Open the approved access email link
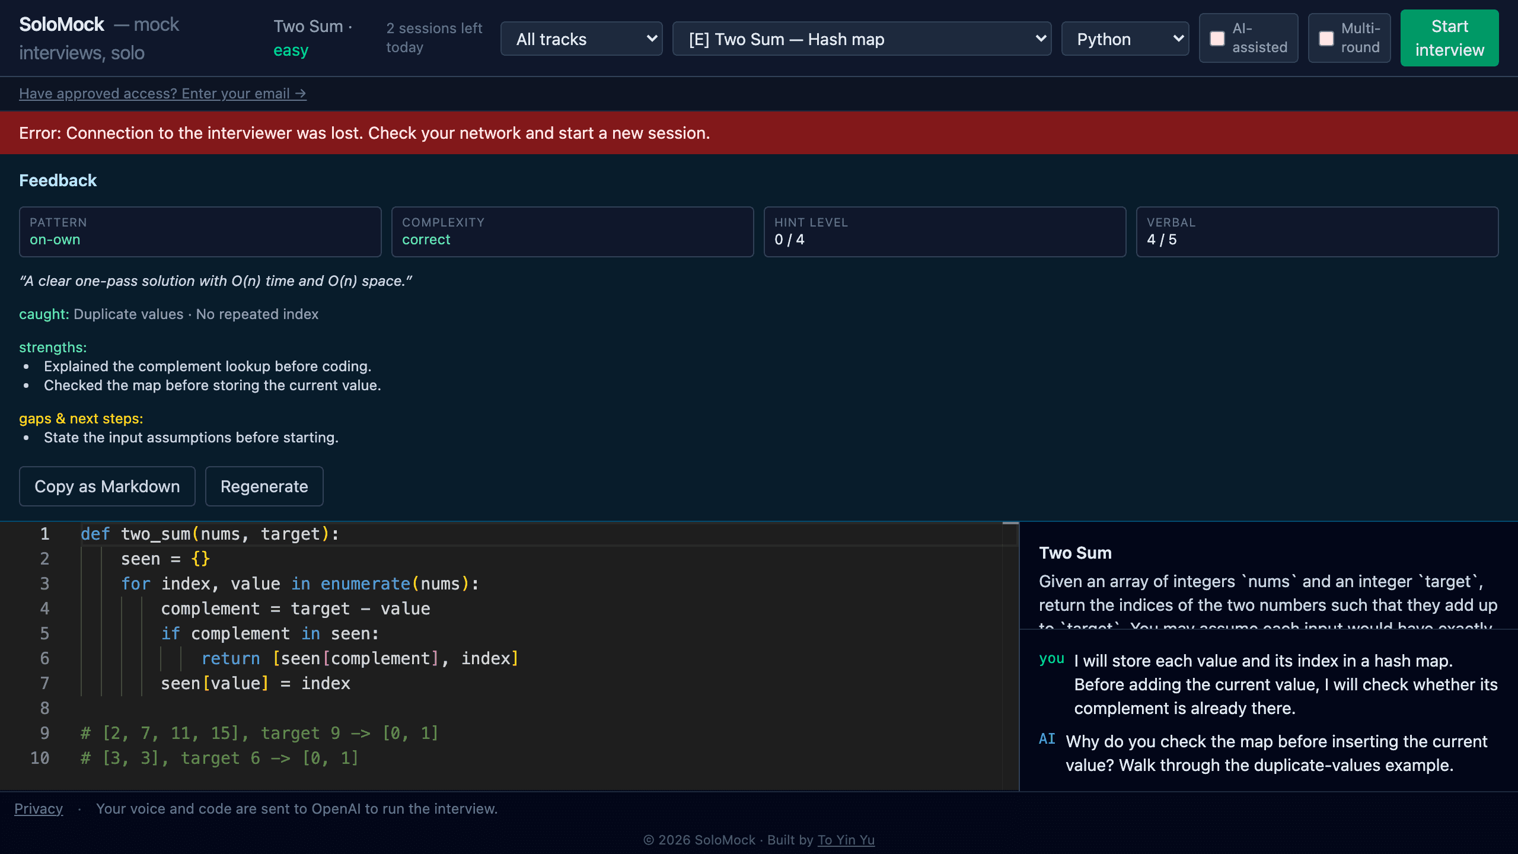 pyautogui.click(x=162, y=94)
